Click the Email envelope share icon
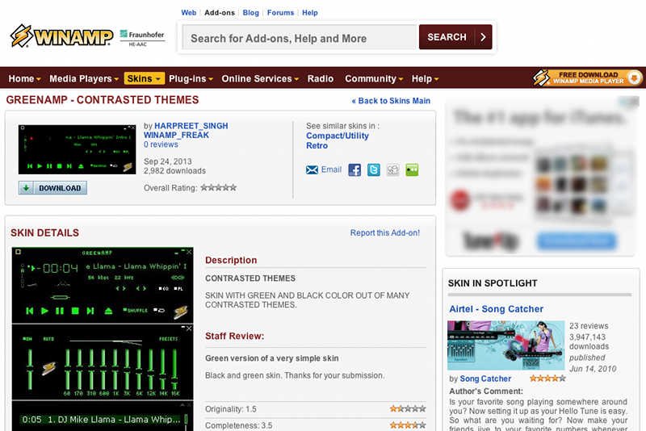This screenshot has height=431, width=646. point(312,170)
